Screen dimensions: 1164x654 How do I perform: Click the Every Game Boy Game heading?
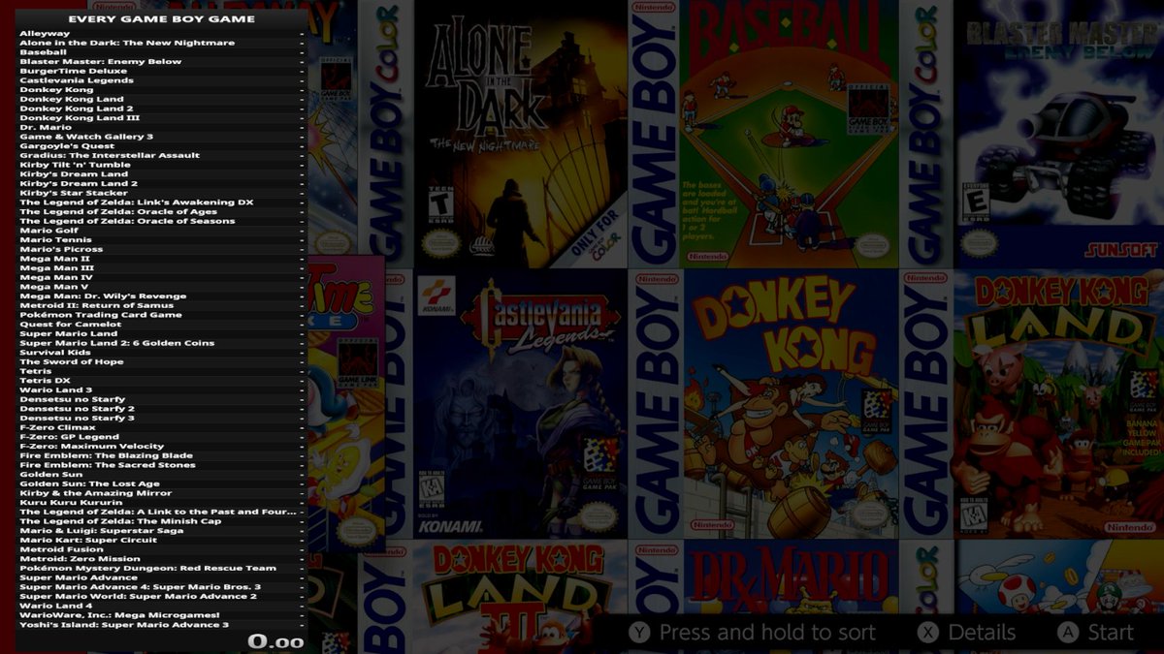(162, 19)
